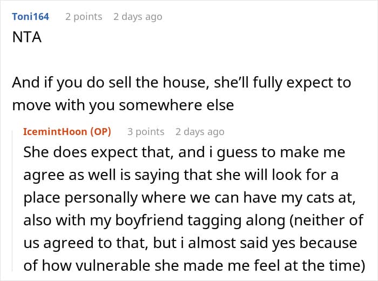Screen dimensions: 378x281
Task: Click the "2 days ago" timestamp on IcemintHoon's reply
Action: [x=200, y=132]
